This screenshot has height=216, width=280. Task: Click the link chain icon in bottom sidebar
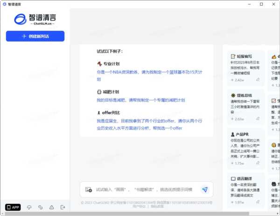click(40, 207)
